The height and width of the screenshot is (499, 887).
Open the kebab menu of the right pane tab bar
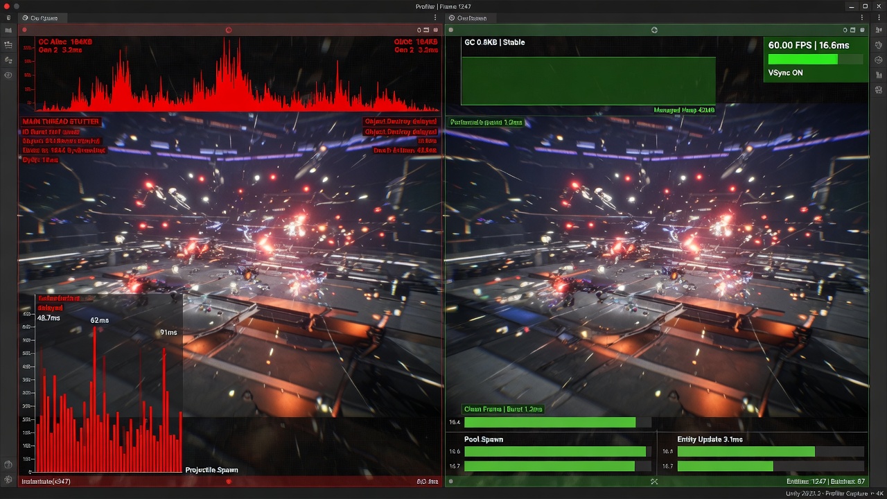coord(861,18)
